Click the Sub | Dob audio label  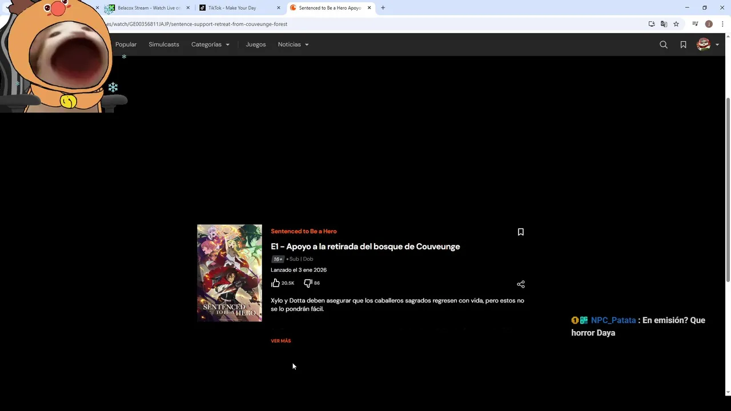pos(301,259)
